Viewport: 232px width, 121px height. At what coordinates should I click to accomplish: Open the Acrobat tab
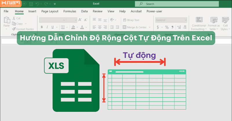pos(136,11)
